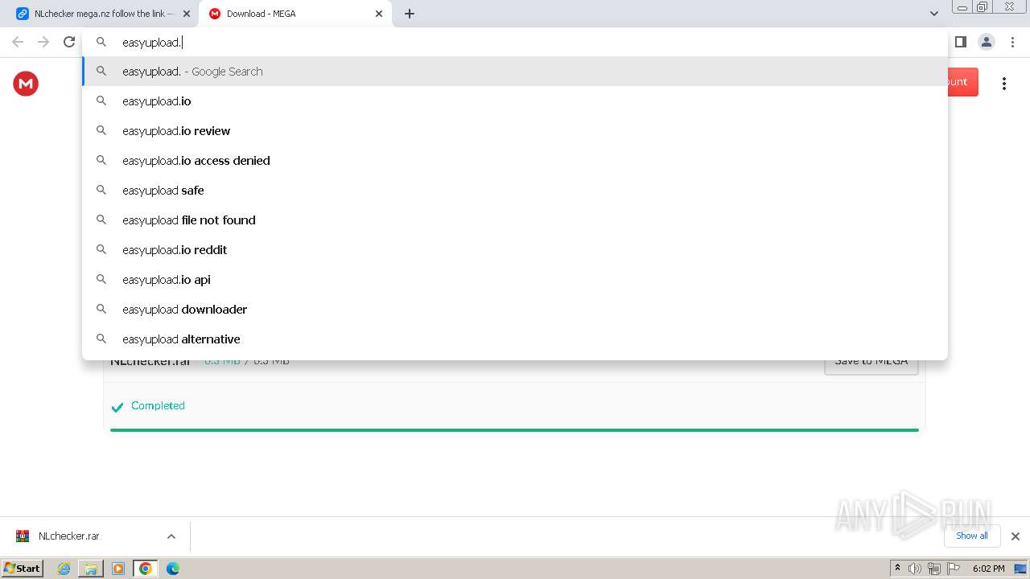Choose 'easyupload.io access denied' suggestion
The image size is (1030, 579).
[515, 161]
